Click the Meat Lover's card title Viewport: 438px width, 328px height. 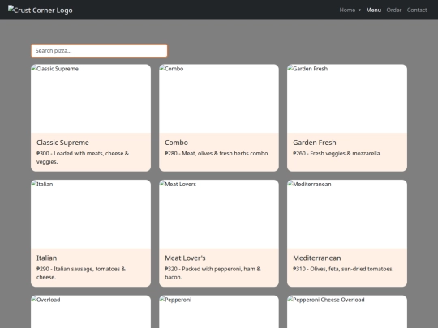point(185,258)
